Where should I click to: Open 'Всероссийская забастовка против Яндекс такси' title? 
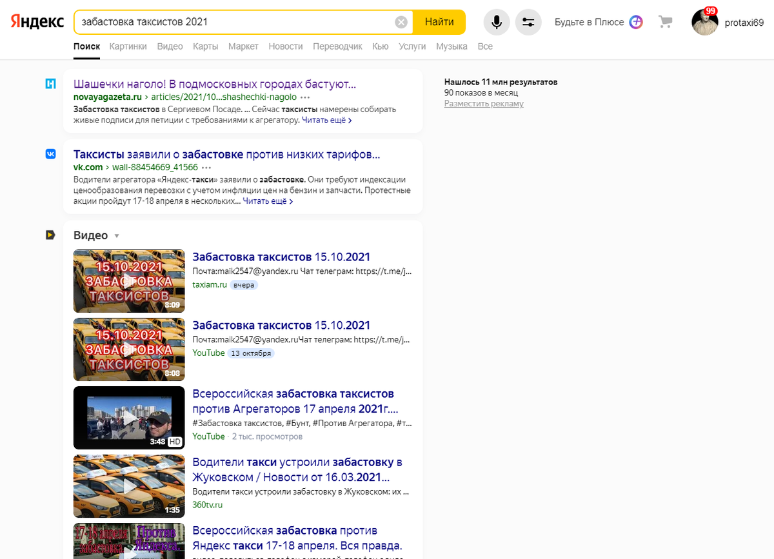(297, 538)
